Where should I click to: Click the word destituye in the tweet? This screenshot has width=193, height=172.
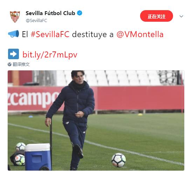[x=89, y=34]
